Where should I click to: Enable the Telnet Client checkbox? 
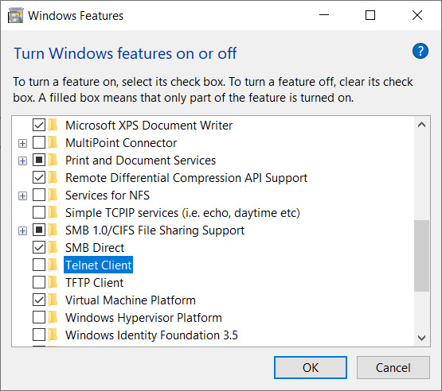(39, 265)
